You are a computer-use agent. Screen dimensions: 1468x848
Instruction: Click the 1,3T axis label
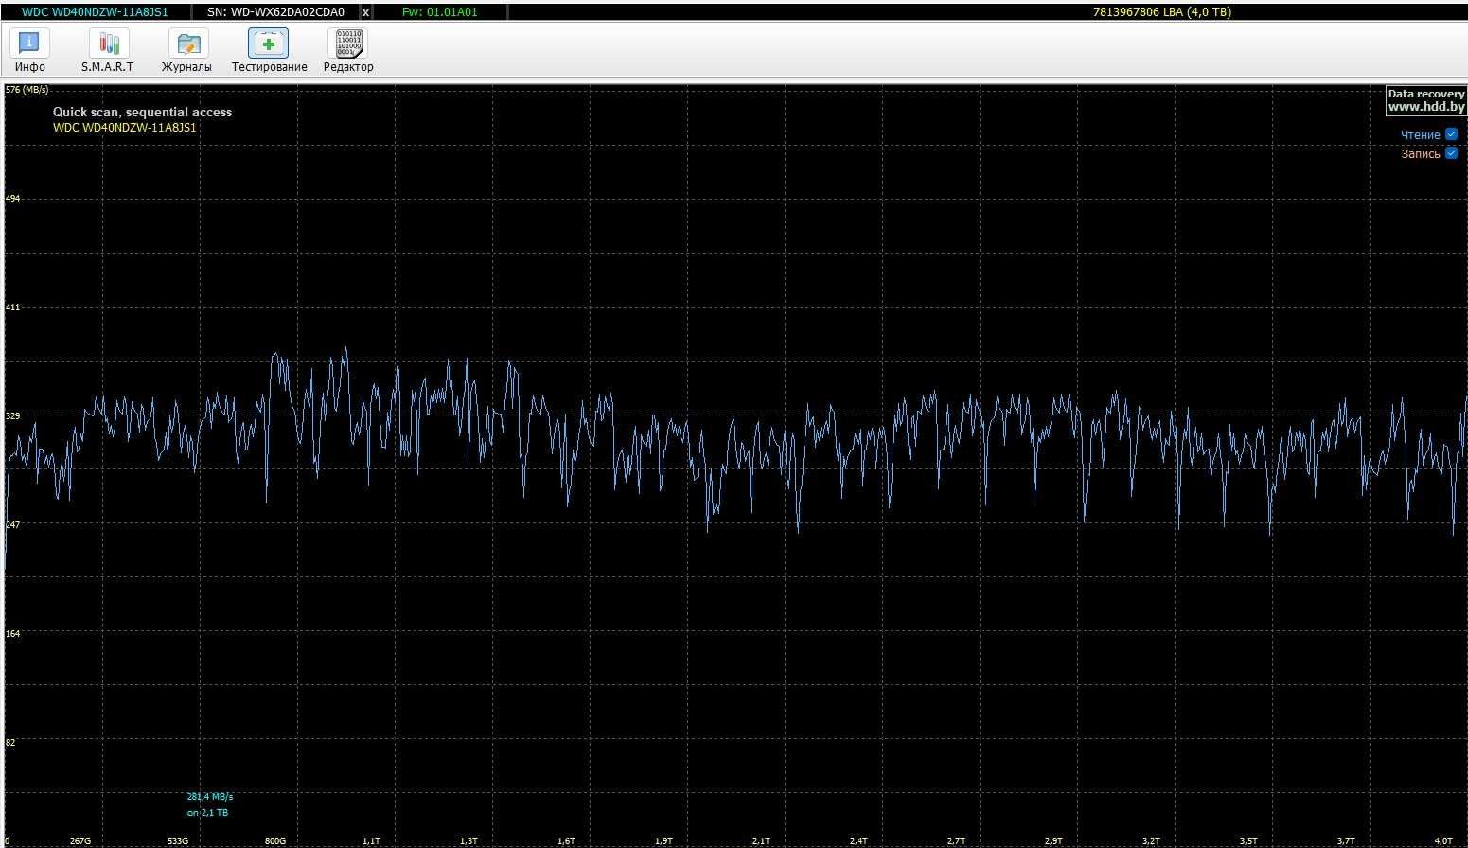pyautogui.click(x=469, y=840)
